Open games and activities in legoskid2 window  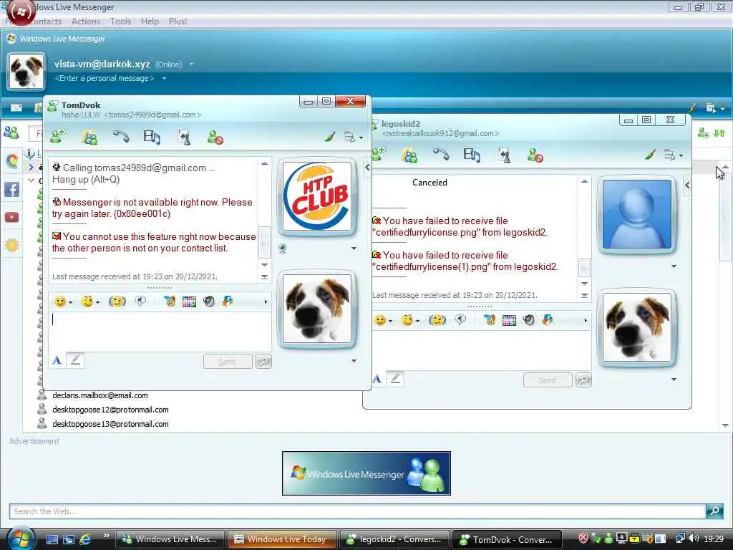click(x=504, y=155)
